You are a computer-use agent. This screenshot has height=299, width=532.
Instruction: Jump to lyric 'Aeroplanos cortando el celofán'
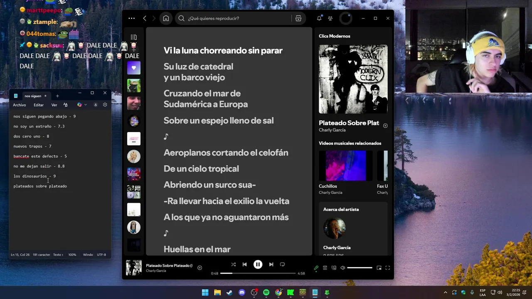[x=226, y=152]
